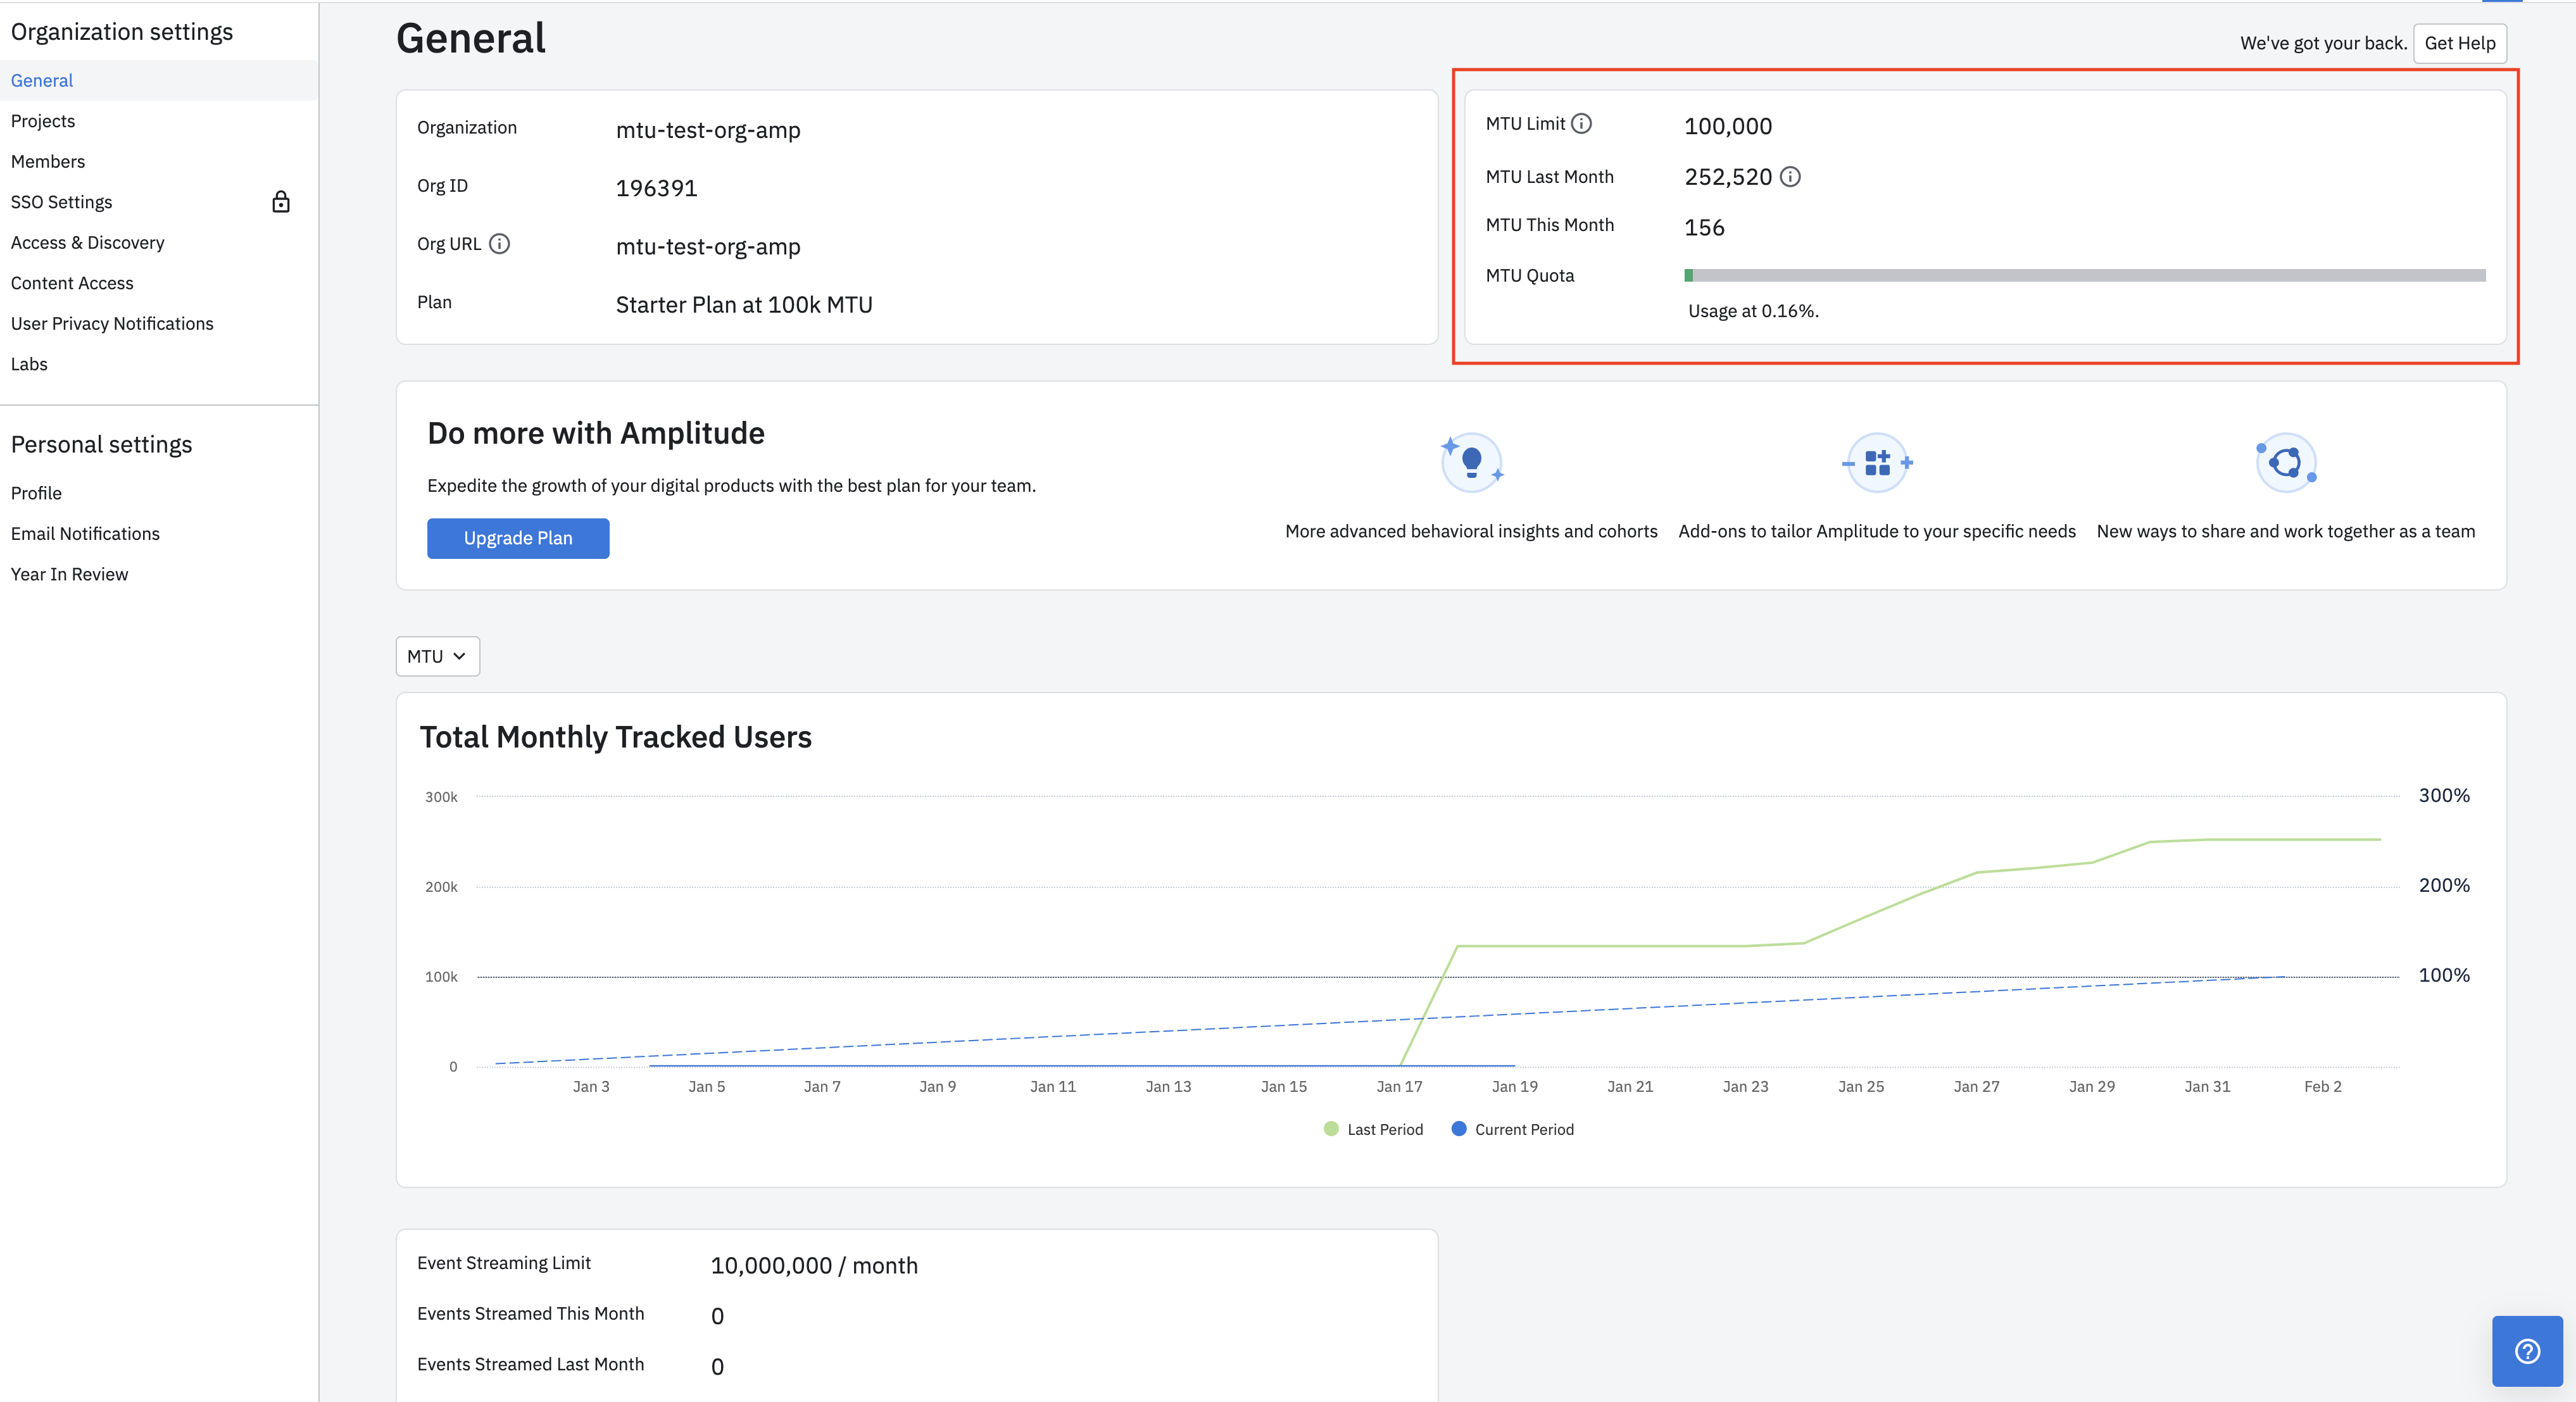Image resolution: width=2576 pixels, height=1402 pixels.
Task: Click the lightbulb insights icon
Action: point(1471,462)
